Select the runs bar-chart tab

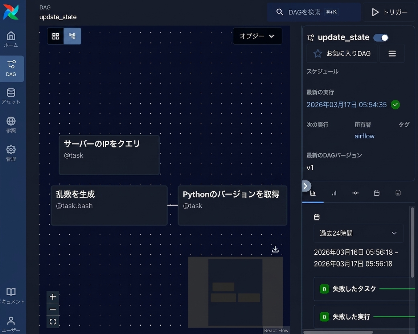pyautogui.click(x=334, y=193)
